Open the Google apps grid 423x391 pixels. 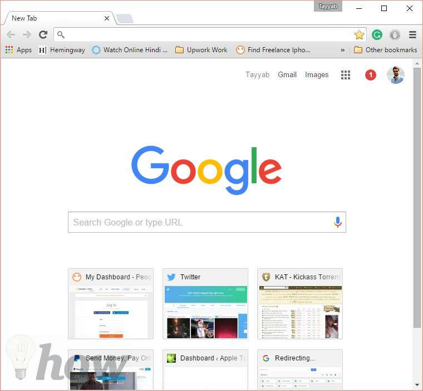click(346, 75)
